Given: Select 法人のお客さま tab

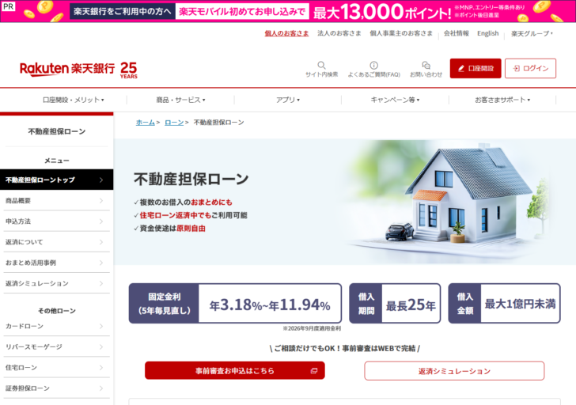Looking at the screenshot, I should point(339,33).
